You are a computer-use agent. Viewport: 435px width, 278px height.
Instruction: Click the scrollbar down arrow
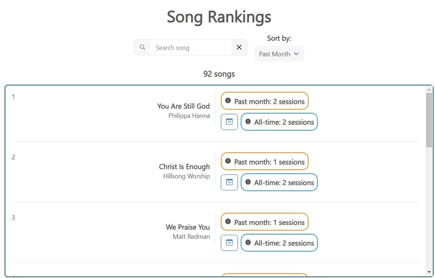pyautogui.click(x=429, y=272)
